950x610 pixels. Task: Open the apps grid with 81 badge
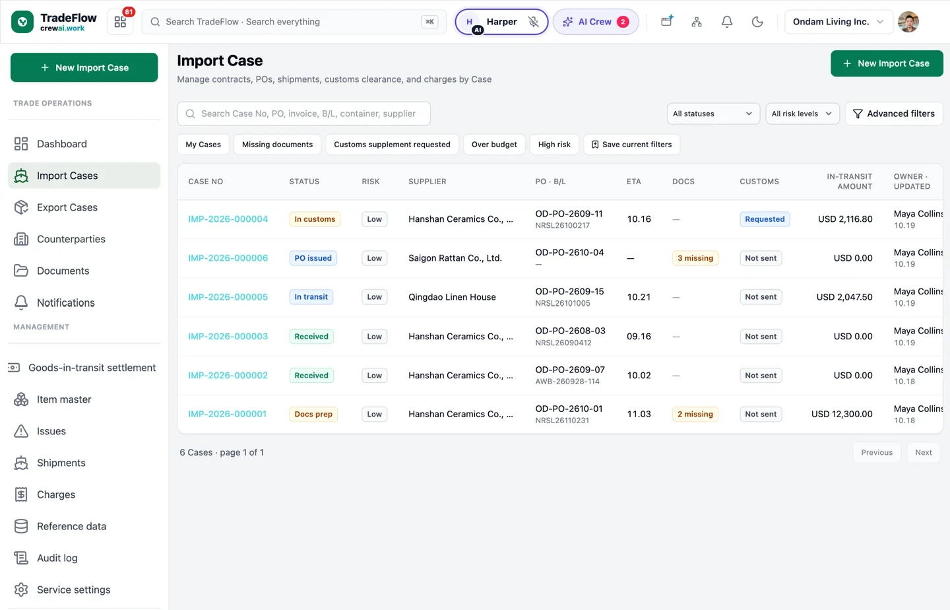(120, 22)
